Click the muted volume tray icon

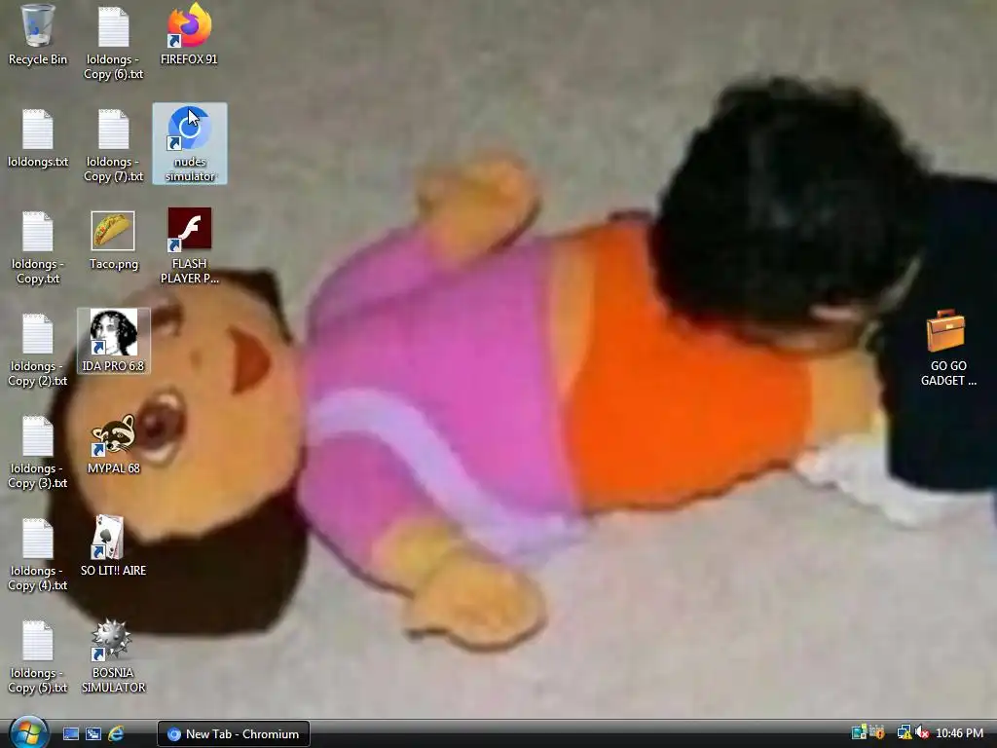tap(922, 733)
